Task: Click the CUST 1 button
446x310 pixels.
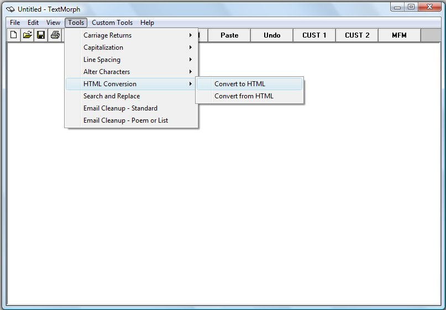Action: pyautogui.click(x=314, y=35)
